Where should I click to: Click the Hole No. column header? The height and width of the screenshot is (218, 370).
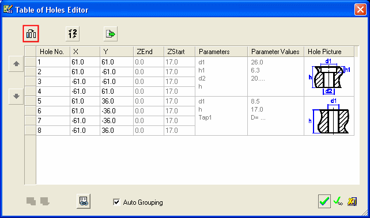click(x=53, y=52)
